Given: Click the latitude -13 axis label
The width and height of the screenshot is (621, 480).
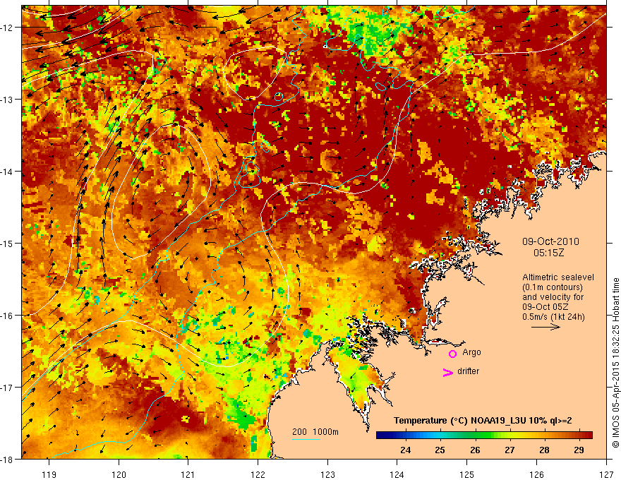Looking at the screenshot, I should click(x=8, y=100).
